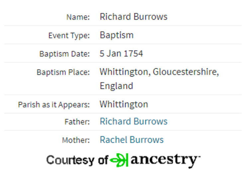
Task: Click the Mother: label
Action: click(x=76, y=140)
